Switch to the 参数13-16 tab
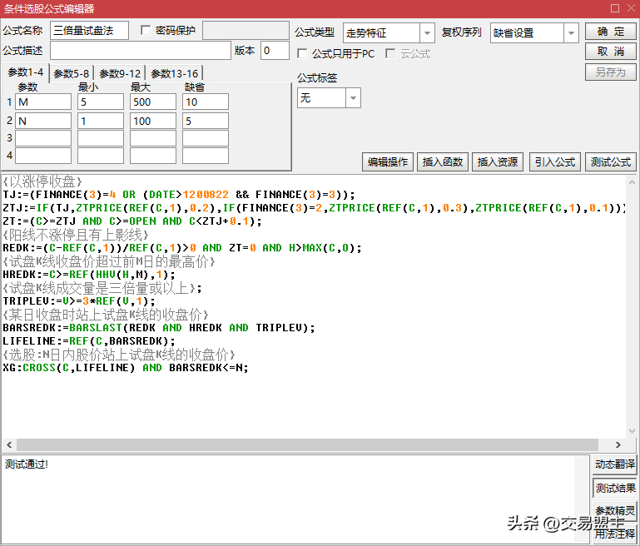640x546 pixels. click(174, 73)
